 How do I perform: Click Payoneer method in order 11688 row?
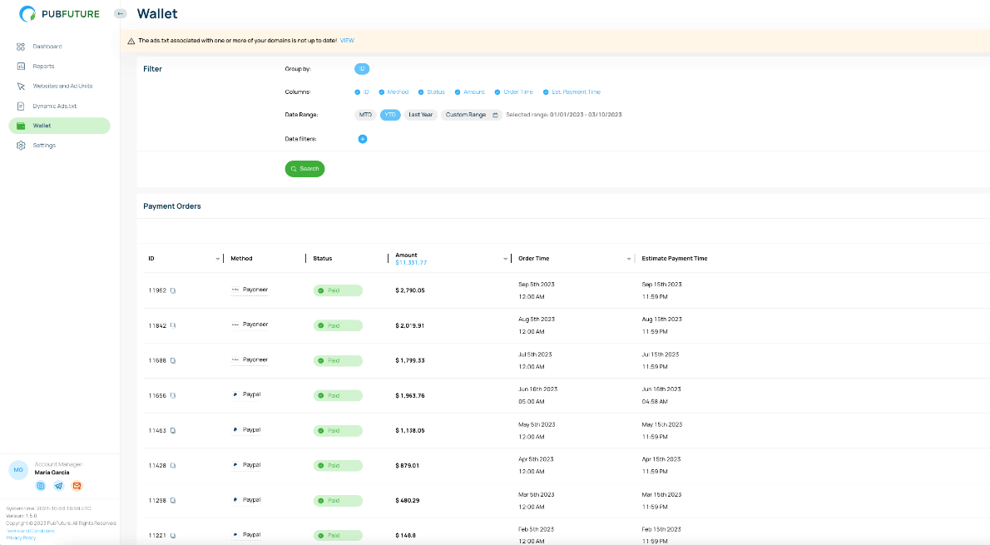pos(250,360)
